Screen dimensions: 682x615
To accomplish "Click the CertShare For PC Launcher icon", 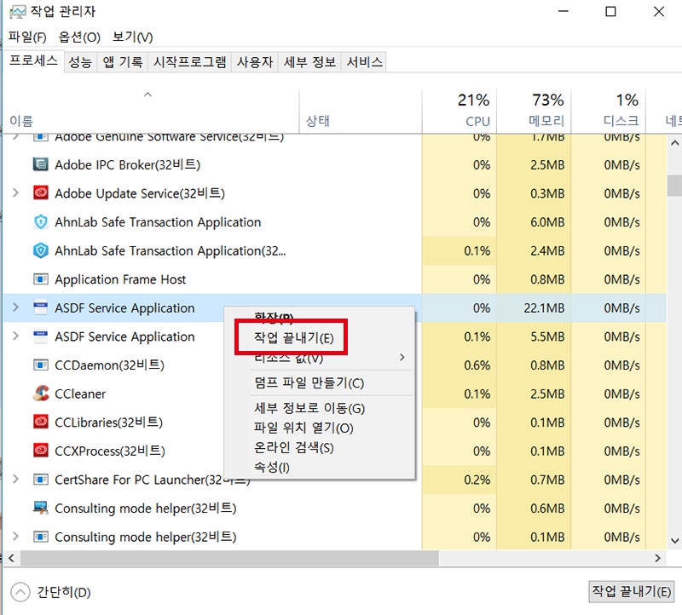I will [x=40, y=480].
